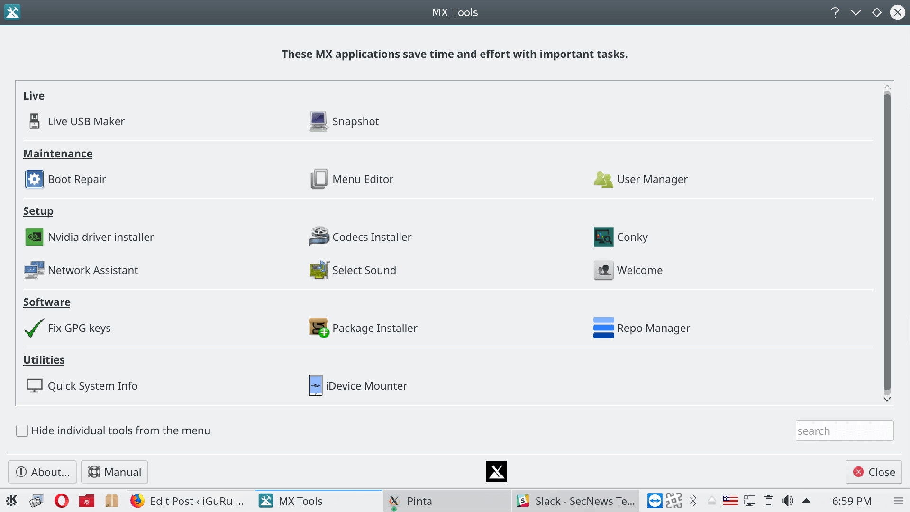
Task: Click the TeamViewer tray icon
Action: click(655, 501)
